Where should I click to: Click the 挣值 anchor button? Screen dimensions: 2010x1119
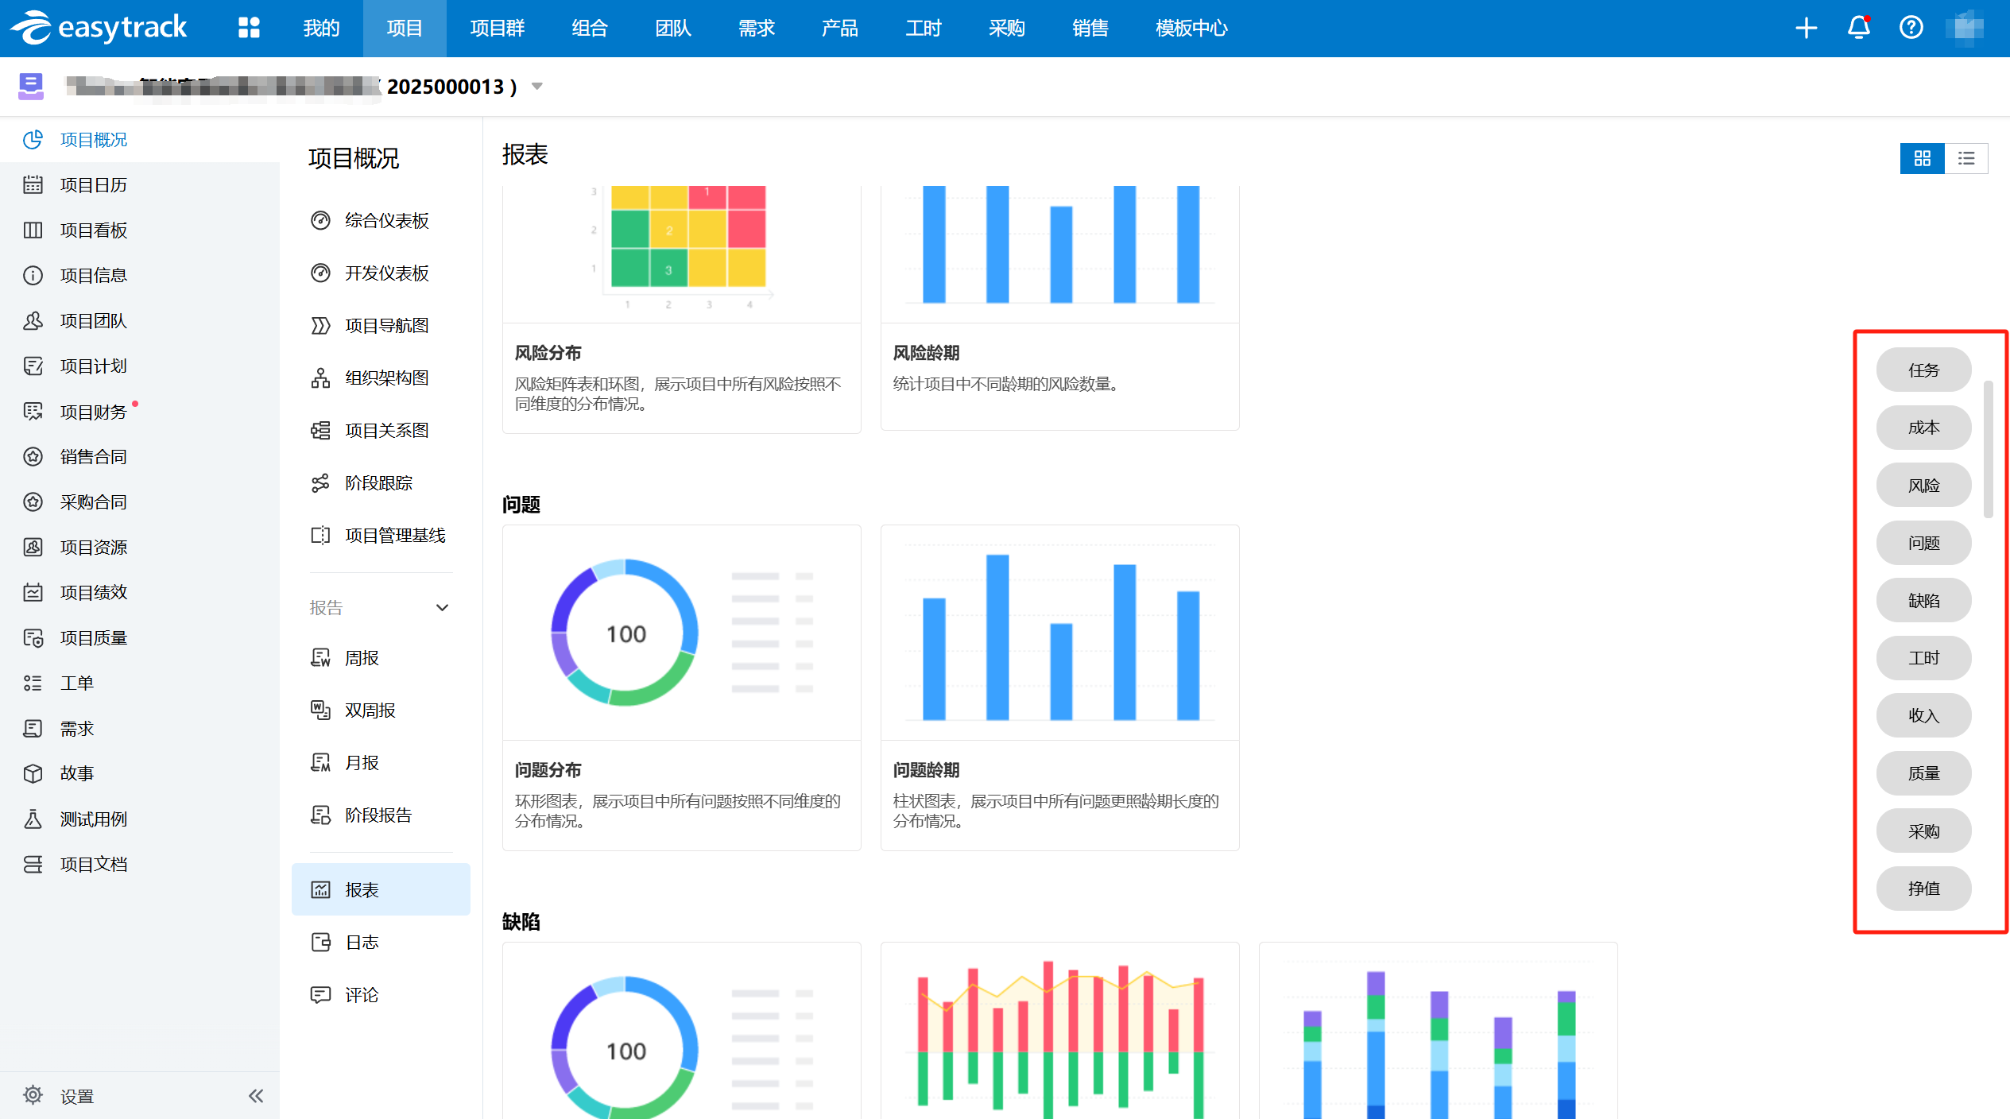[1923, 889]
